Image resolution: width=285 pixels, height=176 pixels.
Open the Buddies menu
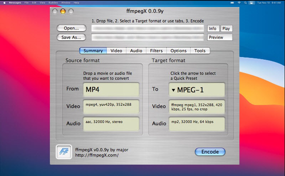53,3
